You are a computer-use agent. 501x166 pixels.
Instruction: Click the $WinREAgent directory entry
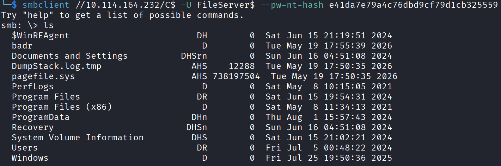41,36
